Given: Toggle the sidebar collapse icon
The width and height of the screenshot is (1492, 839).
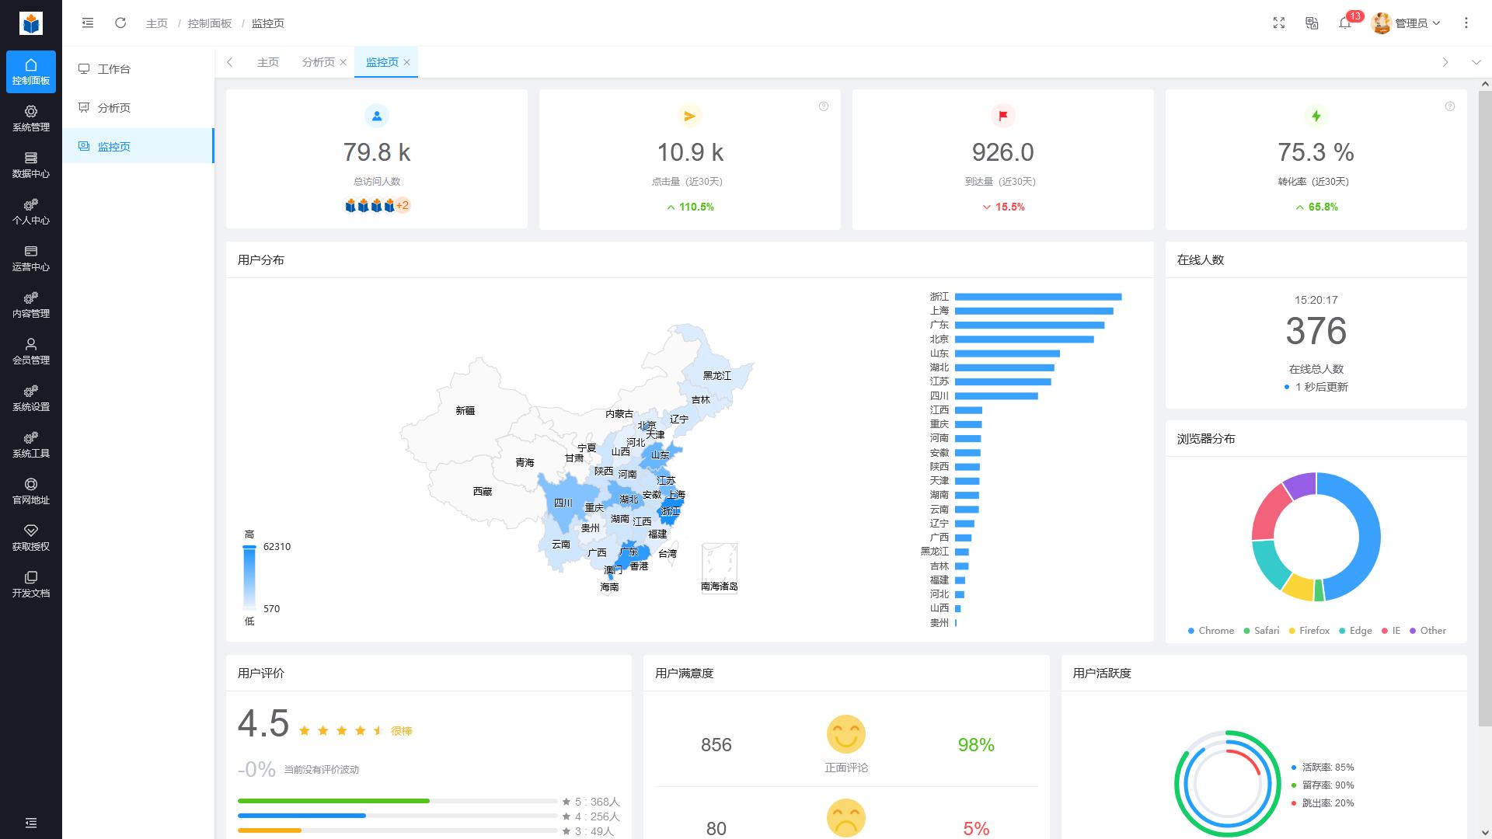Looking at the screenshot, I should [88, 23].
